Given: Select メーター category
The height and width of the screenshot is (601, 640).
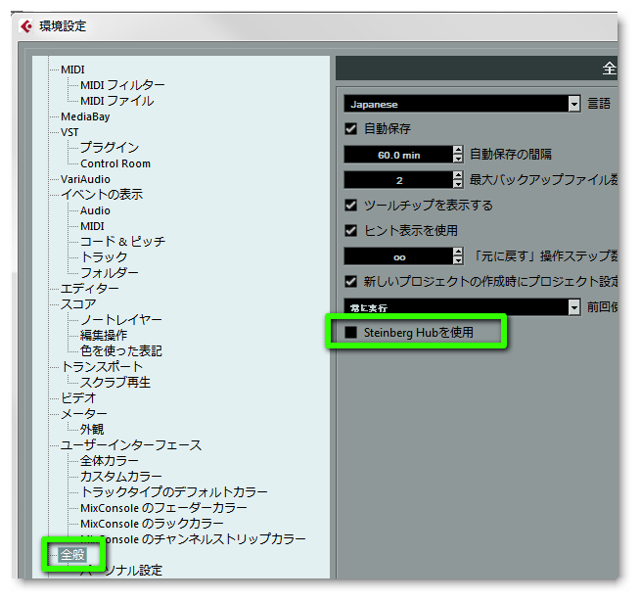Looking at the screenshot, I should tap(84, 414).
